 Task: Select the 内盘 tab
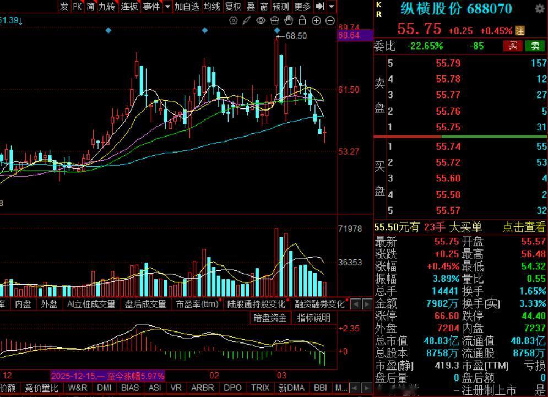23,304
